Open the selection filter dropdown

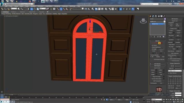pos(14,9)
